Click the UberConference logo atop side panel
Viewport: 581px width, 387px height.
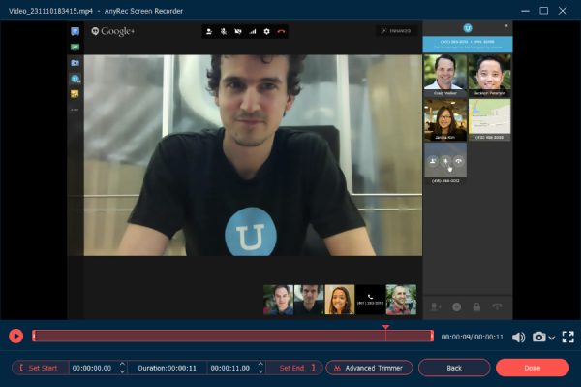(x=468, y=28)
